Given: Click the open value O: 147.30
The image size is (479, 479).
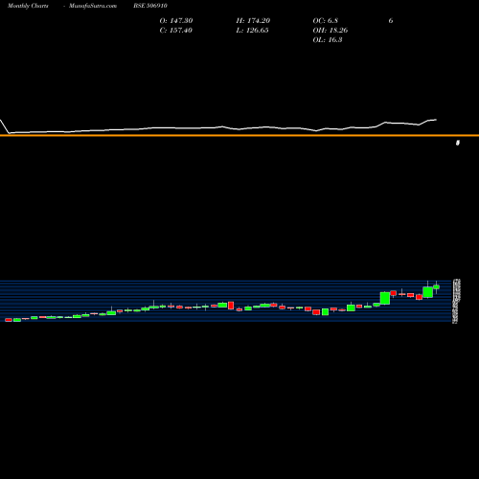Looking at the screenshot, I should (x=176, y=21).
